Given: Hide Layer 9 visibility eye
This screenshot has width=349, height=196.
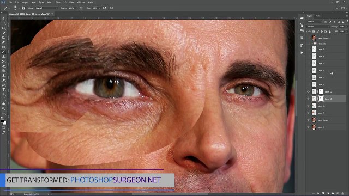Looking at the screenshot, I should (309, 113).
